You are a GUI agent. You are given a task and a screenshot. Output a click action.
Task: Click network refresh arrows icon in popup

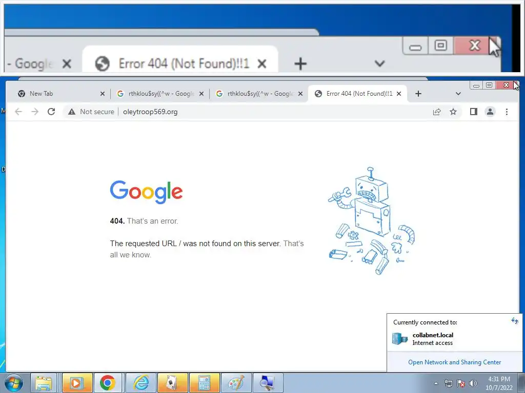pyautogui.click(x=515, y=321)
